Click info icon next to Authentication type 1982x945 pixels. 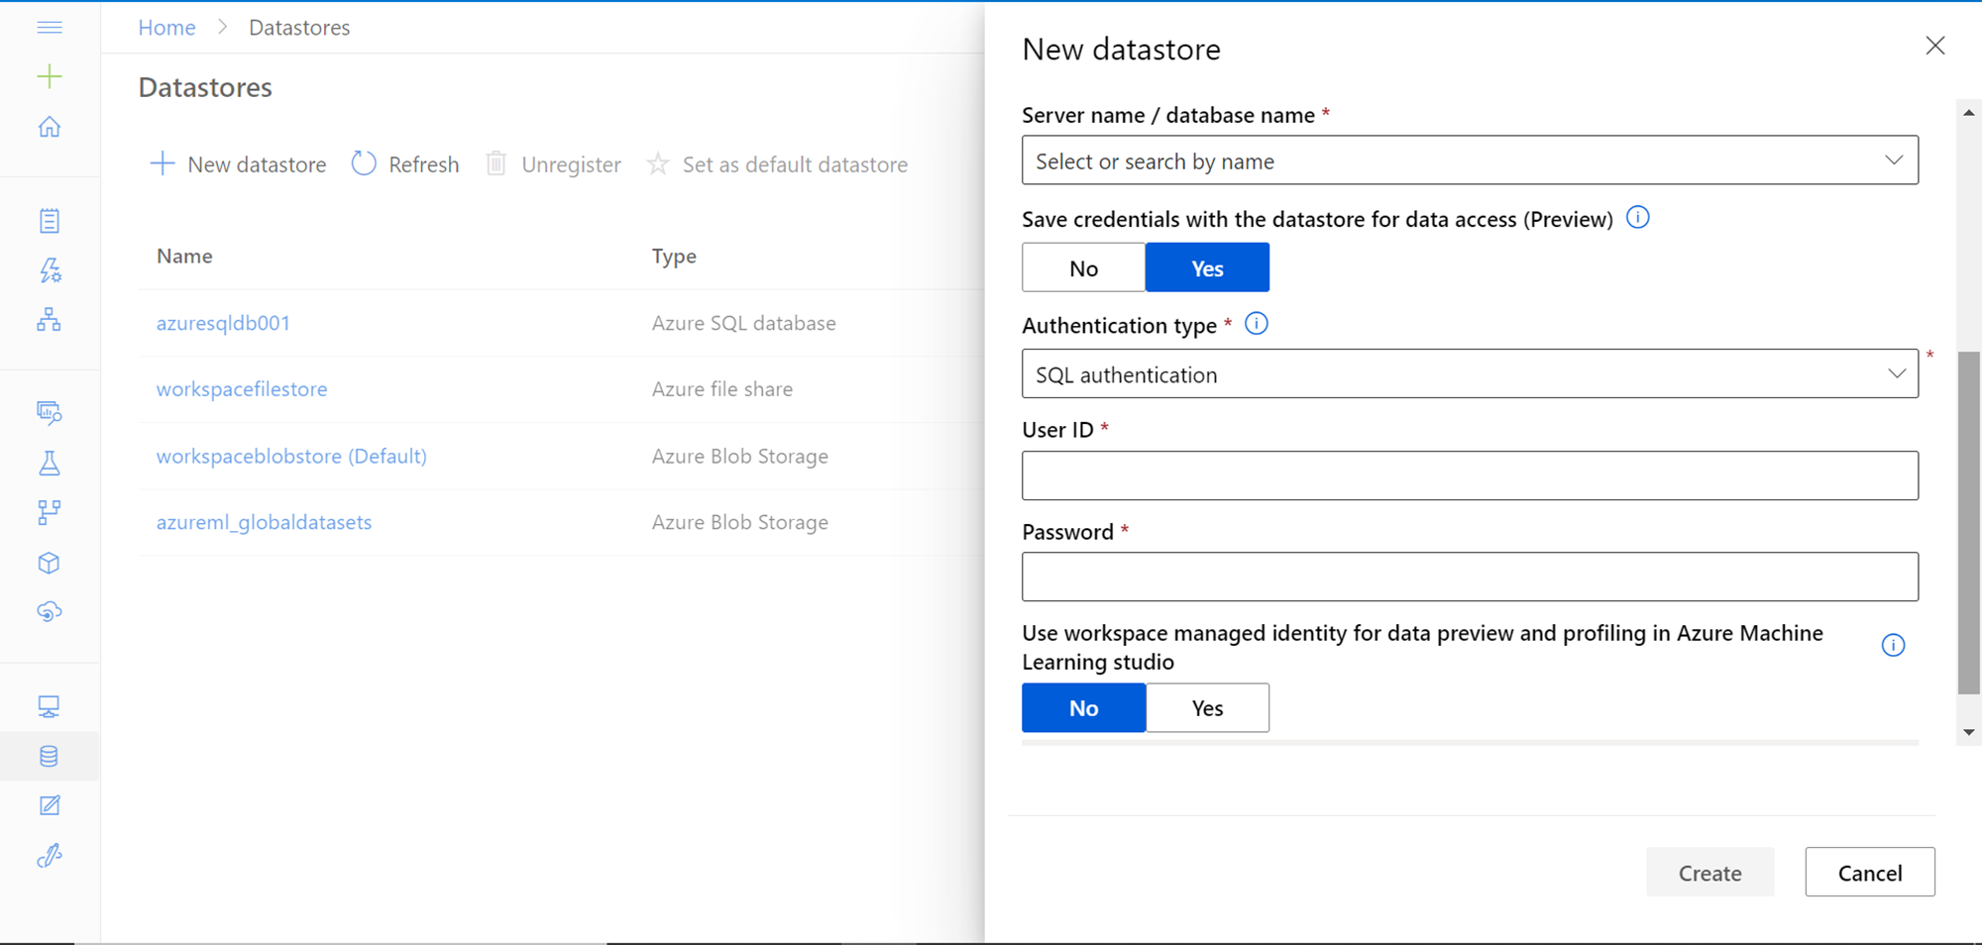click(1256, 324)
